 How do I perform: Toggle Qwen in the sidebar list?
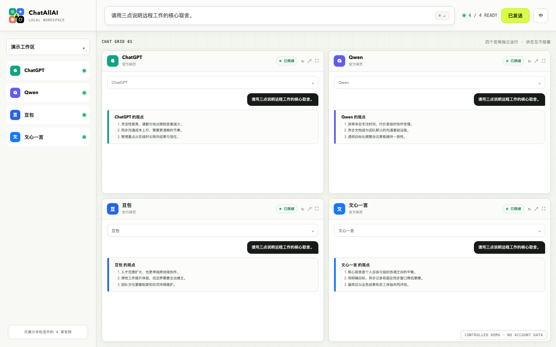[x=48, y=92]
